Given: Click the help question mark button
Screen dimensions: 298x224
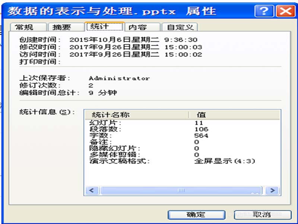Looking at the screenshot, I should point(264,11).
